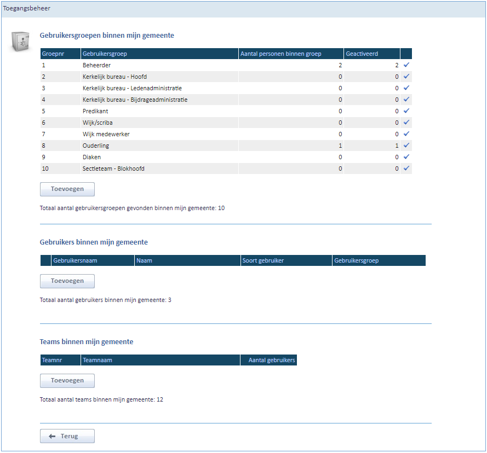
Task: Click the Naam column header
Action: click(x=187, y=260)
